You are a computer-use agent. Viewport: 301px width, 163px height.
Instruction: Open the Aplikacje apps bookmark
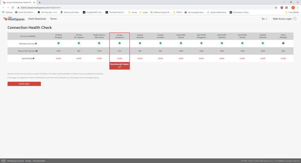tap(7, 12)
